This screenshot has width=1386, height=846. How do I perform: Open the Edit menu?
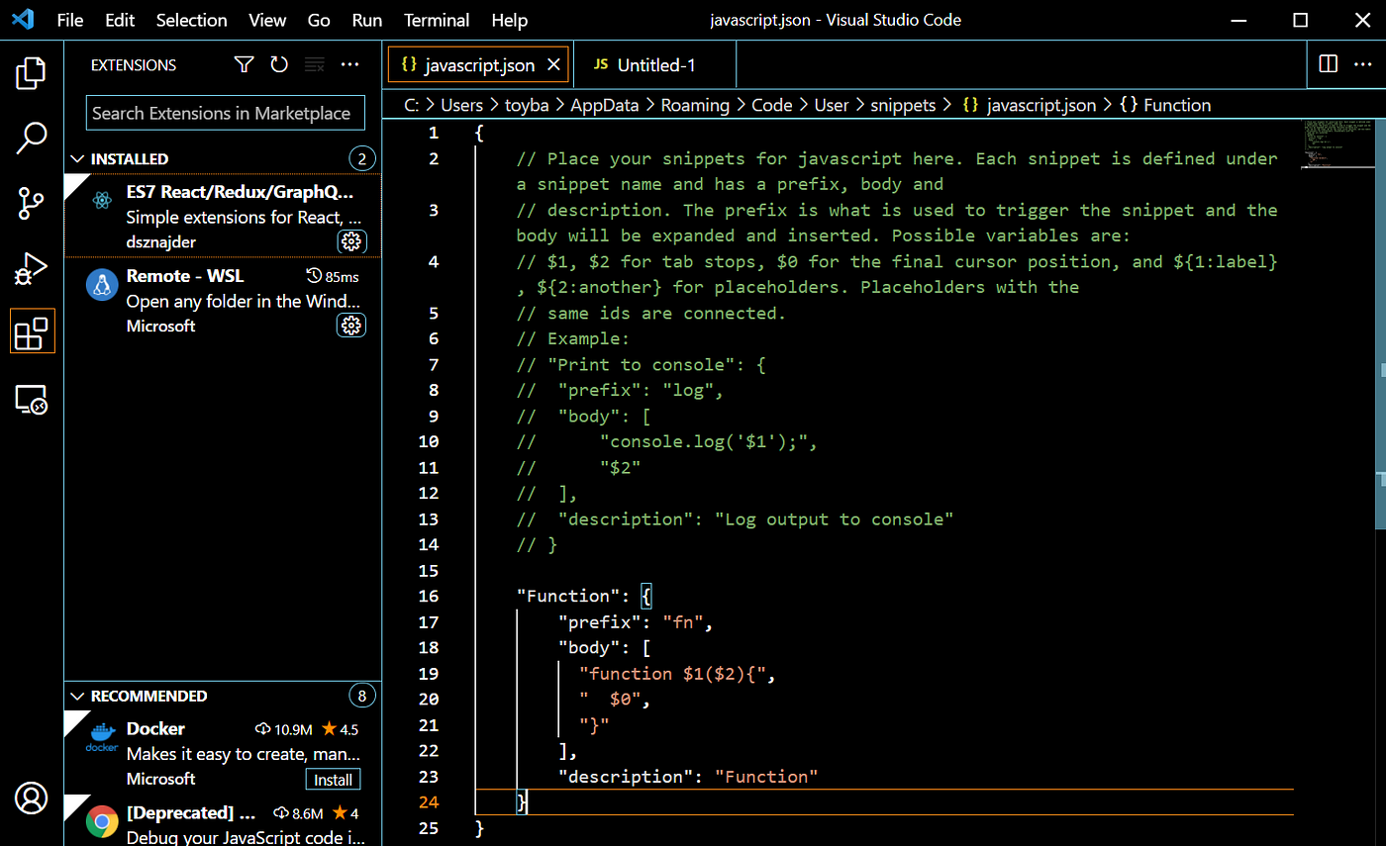pos(120,20)
